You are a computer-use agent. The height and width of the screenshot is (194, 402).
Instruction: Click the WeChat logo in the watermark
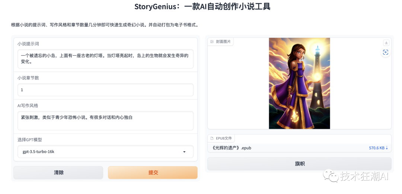click(x=331, y=175)
